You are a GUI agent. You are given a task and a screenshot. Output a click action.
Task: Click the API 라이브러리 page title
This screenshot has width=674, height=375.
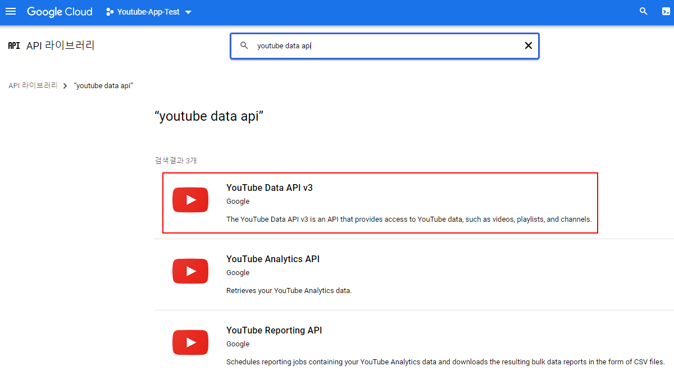[x=61, y=45]
